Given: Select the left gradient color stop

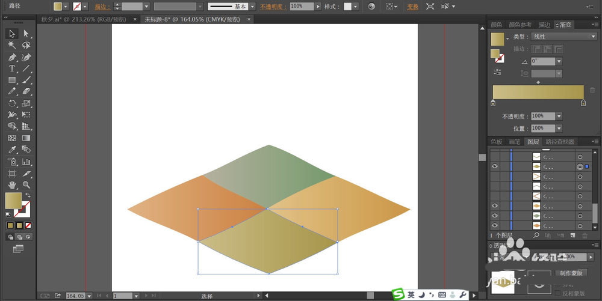Looking at the screenshot, I should click(x=493, y=103).
